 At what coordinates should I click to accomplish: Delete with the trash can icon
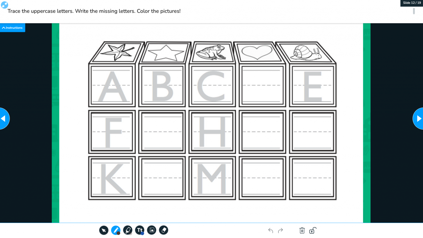pyautogui.click(x=302, y=230)
